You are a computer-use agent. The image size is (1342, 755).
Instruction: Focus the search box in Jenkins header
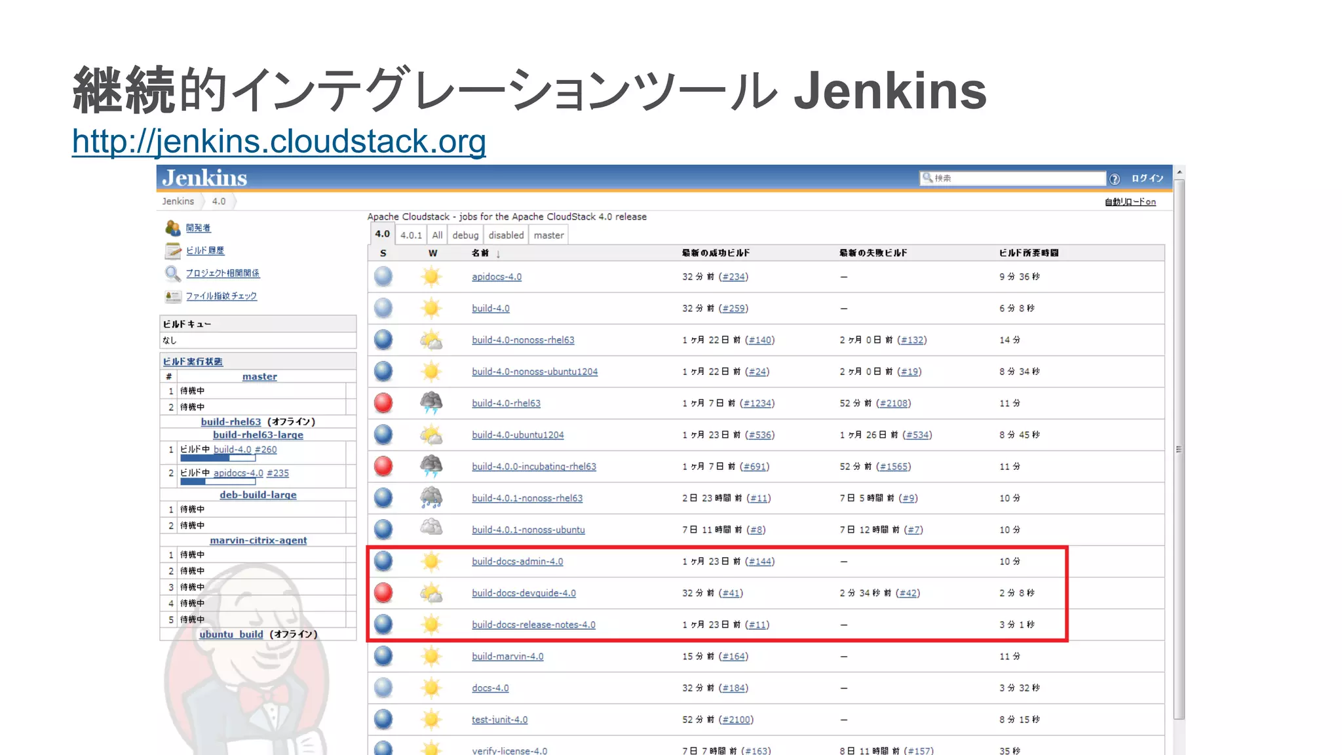1013,178
